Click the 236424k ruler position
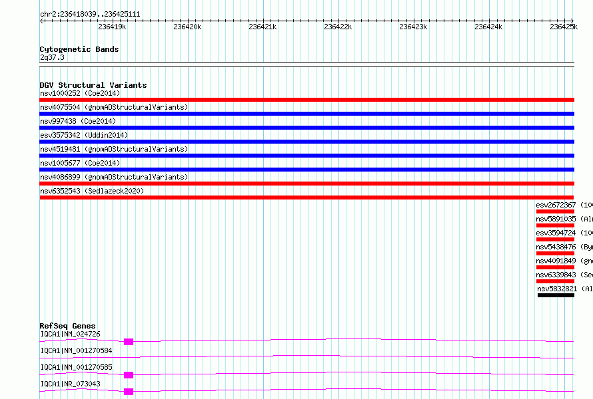The height and width of the screenshot is (399, 593). coord(488,27)
